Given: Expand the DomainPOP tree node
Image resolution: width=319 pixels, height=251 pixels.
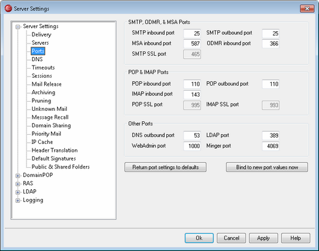Looking at the screenshot, I should (18, 176).
